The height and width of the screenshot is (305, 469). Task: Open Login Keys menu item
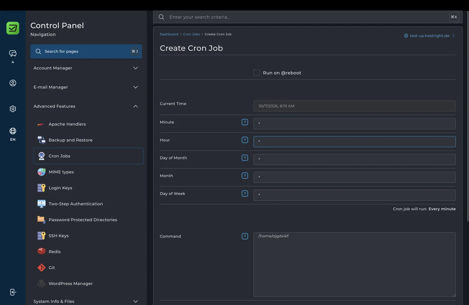click(88, 188)
